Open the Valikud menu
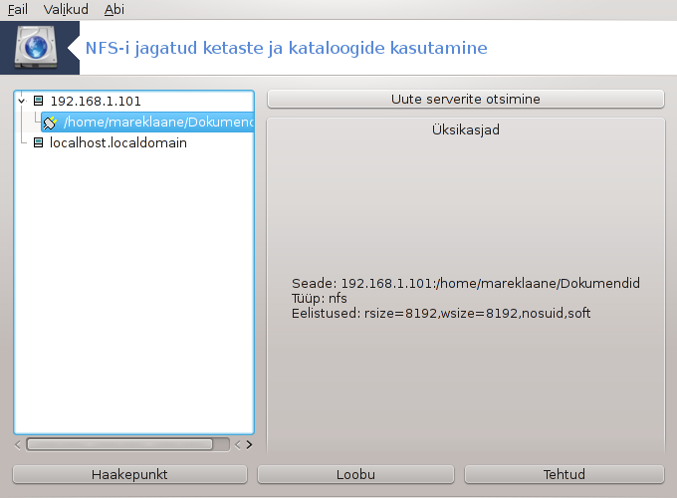This screenshot has width=677, height=498. [x=66, y=9]
